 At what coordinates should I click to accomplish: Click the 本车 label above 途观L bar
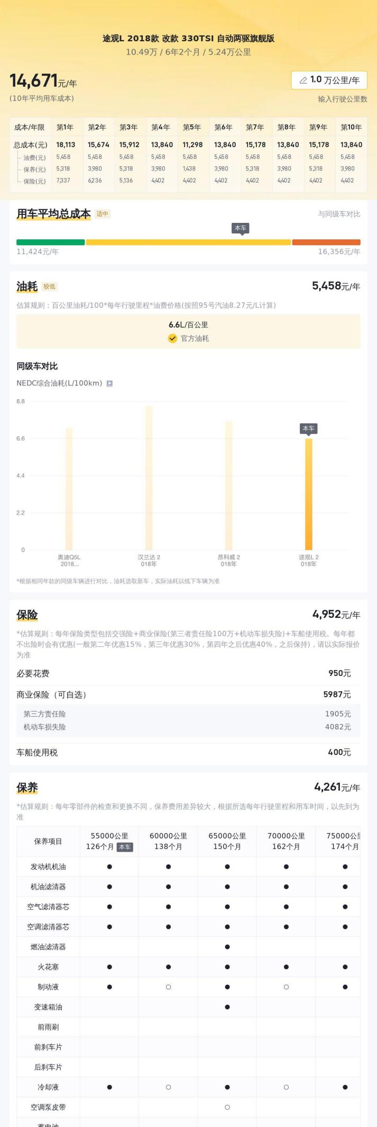coord(308,429)
